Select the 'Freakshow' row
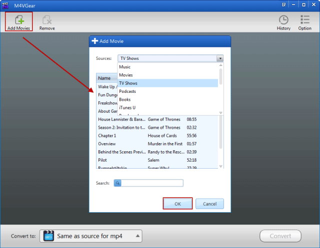The width and height of the screenshot is (320, 248). point(107,103)
